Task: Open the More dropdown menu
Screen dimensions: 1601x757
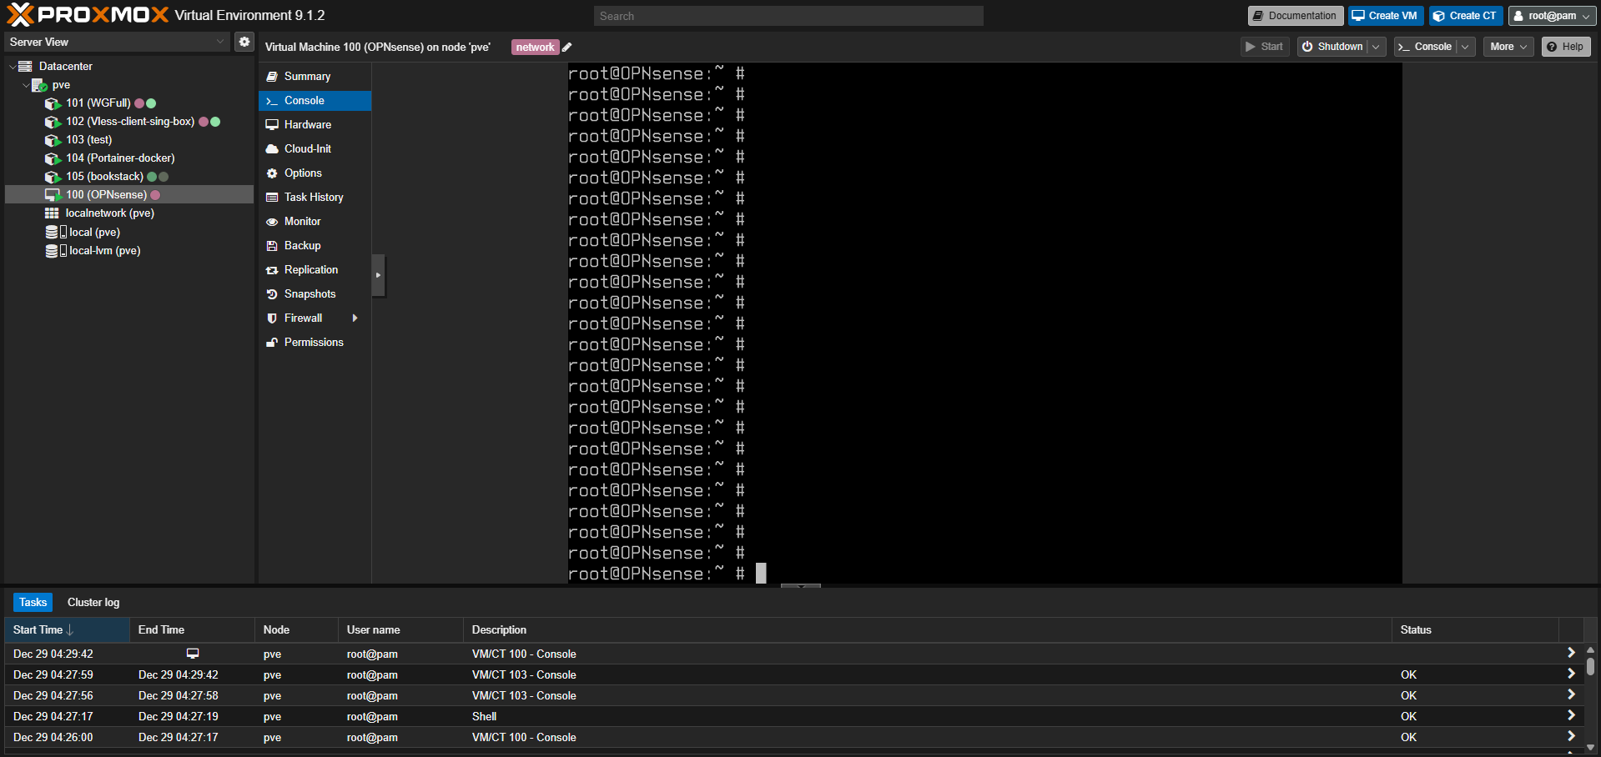Action: tap(1508, 47)
